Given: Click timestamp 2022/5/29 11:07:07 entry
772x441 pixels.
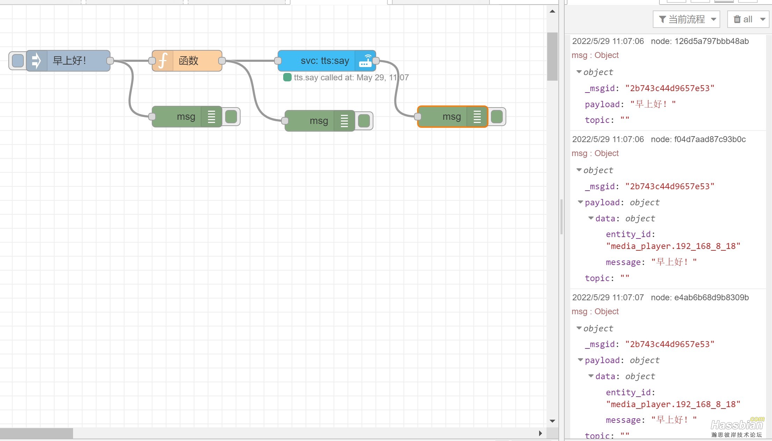Looking at the screenshot, I should [608, 297].
